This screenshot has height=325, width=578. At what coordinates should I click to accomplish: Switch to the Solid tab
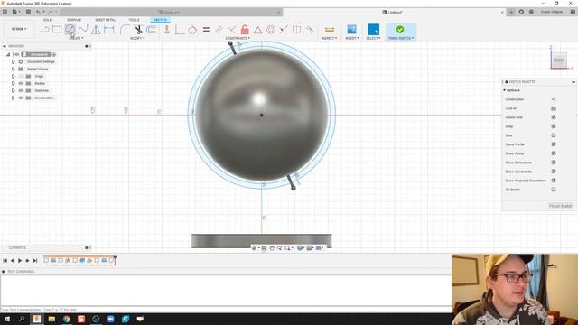pyautogui.click(x=48, y=20)
